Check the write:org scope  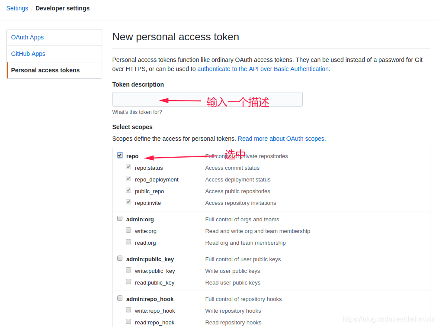[128, 230]
